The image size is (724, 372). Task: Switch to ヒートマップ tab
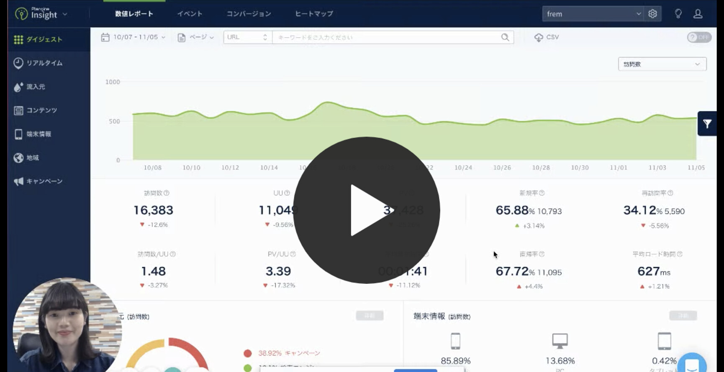[314, 14]
